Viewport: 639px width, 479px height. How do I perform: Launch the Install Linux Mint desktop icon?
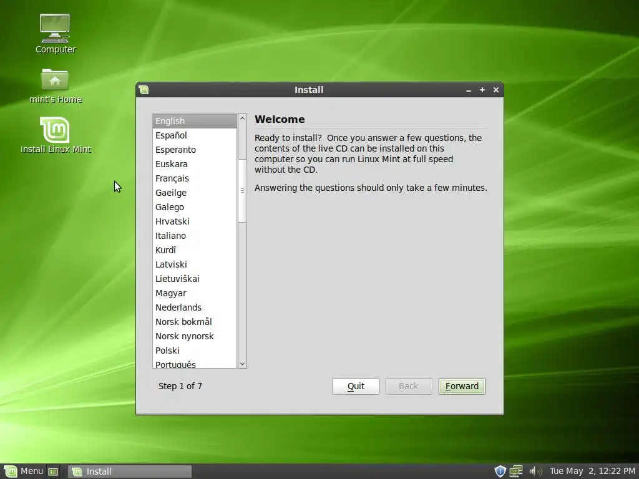click(56, 135)
